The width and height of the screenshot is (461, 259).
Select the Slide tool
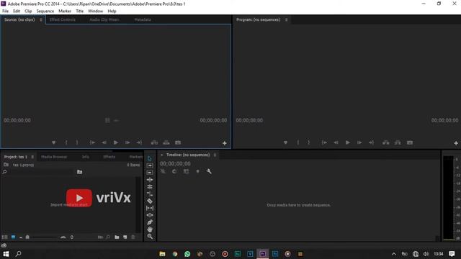pos(150,215)
